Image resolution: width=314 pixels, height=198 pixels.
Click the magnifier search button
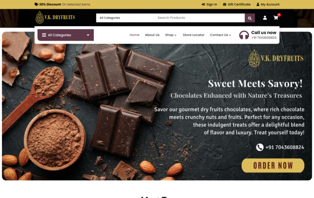[250, 18]
